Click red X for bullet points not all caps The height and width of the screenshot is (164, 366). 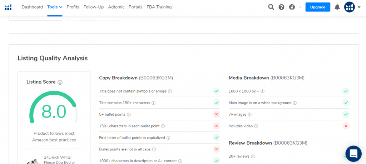(x=216, y=149)
